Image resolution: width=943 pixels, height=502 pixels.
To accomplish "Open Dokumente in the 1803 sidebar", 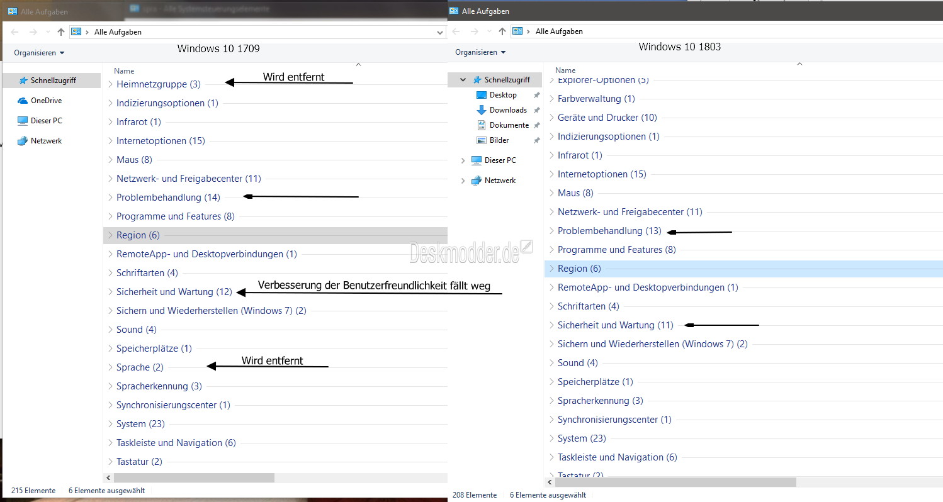I will click(503, 125).
